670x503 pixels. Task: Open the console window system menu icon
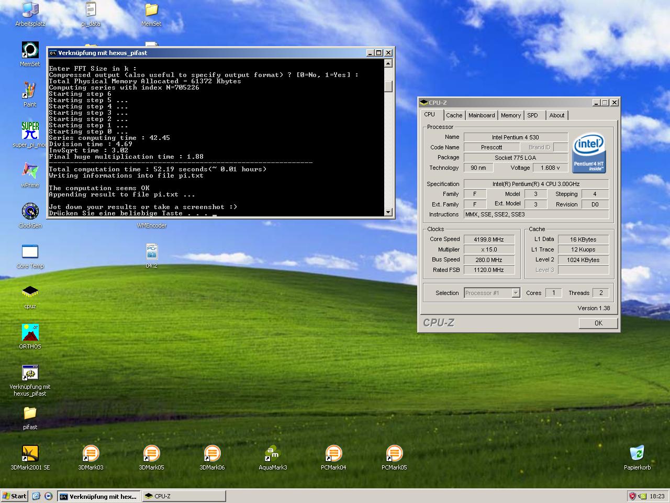(x=53, y=53)
